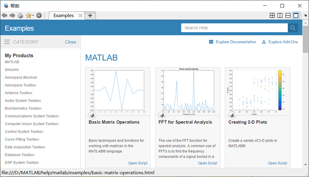
Task: Open the Creating 2-D Plots title
Action: coord(248,122)
